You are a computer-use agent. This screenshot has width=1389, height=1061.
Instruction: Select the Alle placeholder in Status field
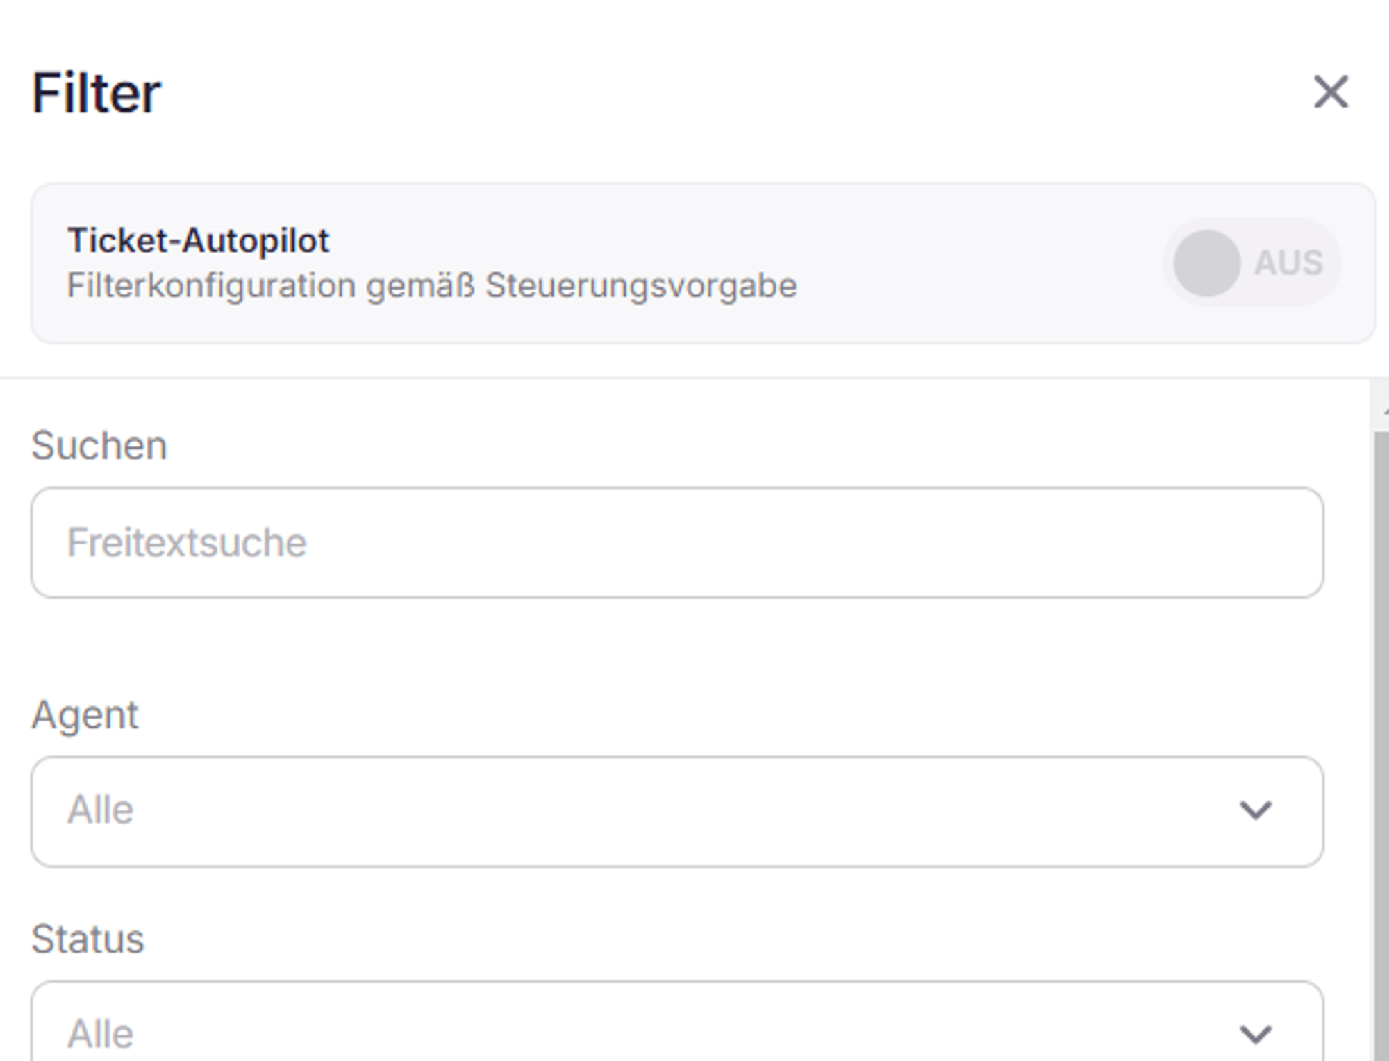(x=100, y=1034)
